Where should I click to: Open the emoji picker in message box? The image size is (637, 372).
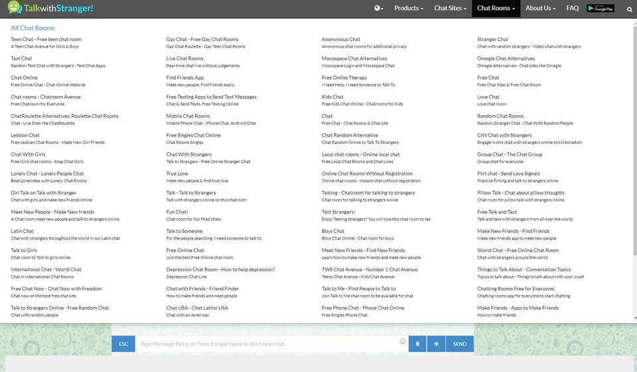coord(402,342)
